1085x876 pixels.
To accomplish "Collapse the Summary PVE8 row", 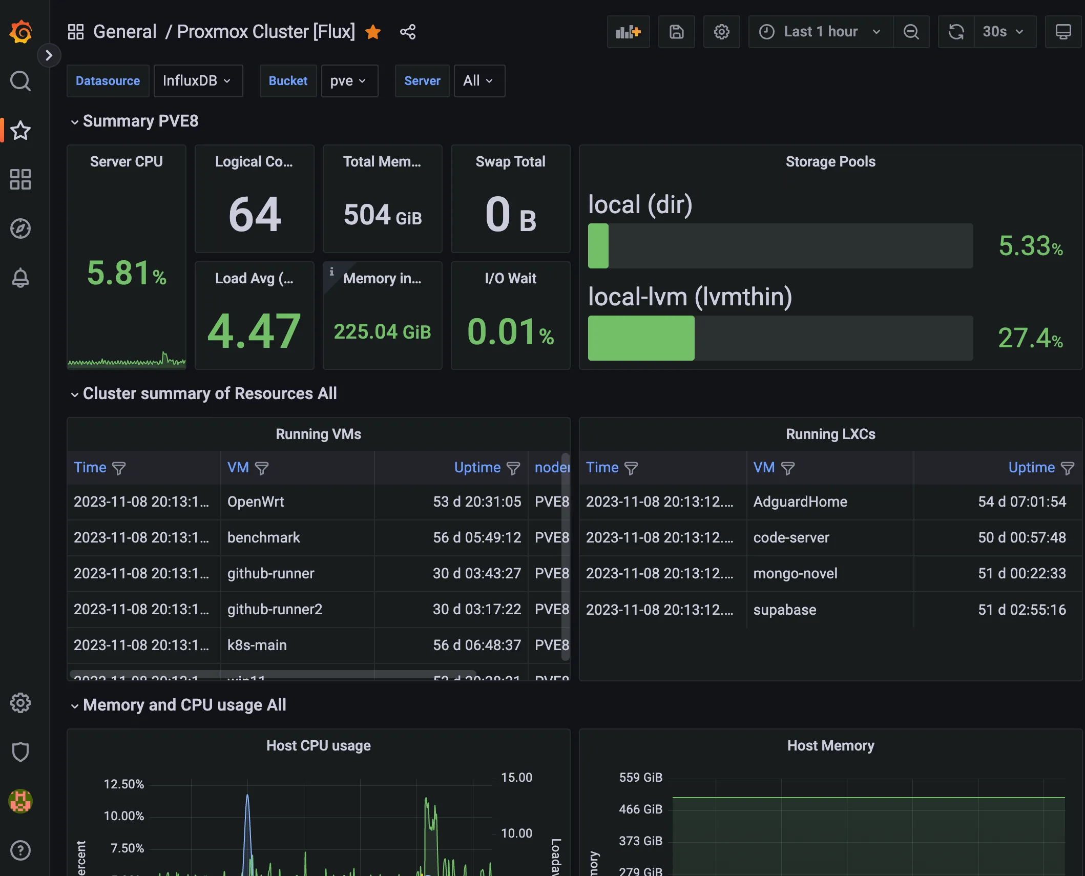I will pyautogui.click(x=134, y=121).
